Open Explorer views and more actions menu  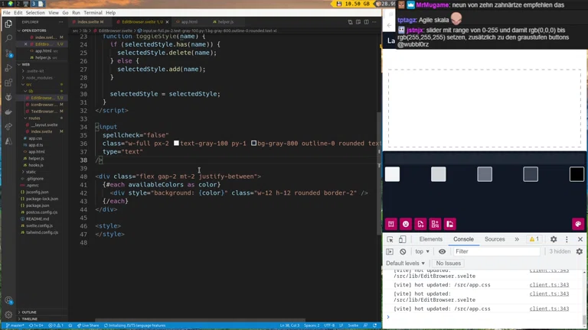(60, 22)
